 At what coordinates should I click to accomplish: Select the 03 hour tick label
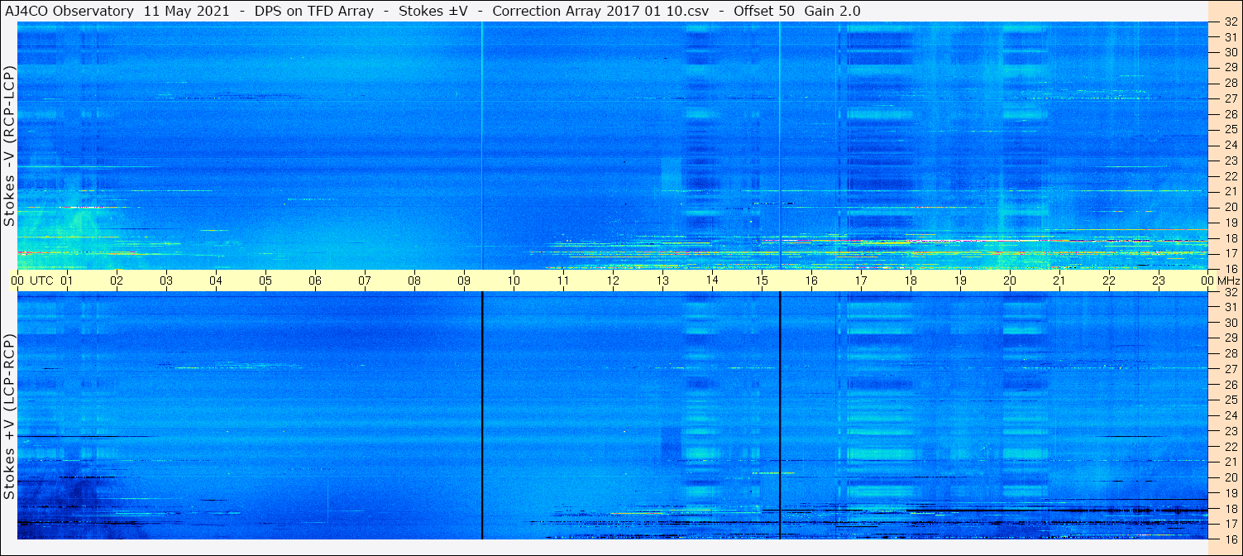click(166, 280)
